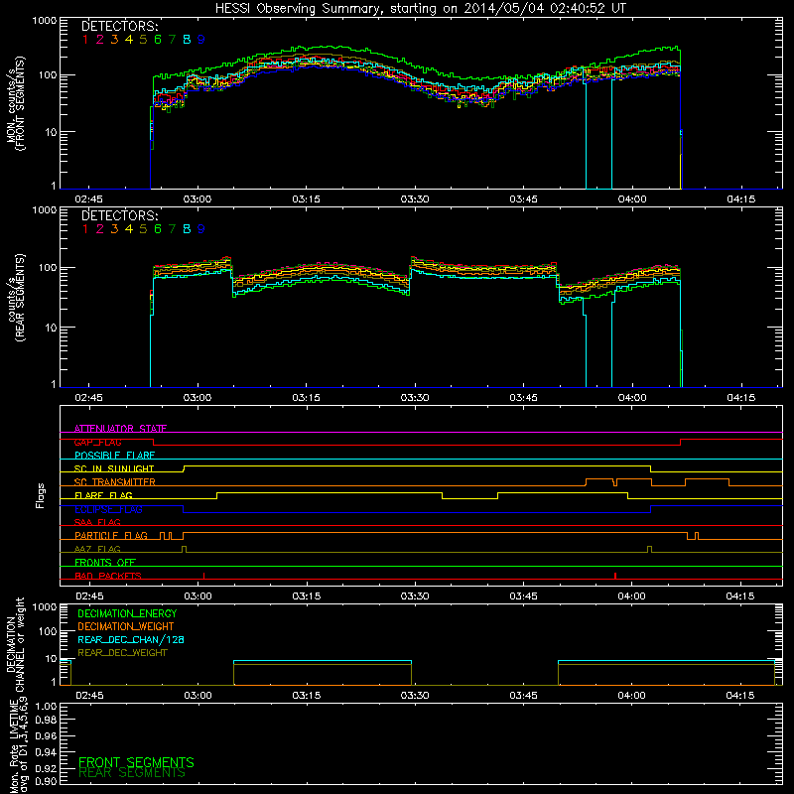794x794 pixels.
Task: Click the POSSIBLE_FLARE flag label
Action: tap(114, 456)
